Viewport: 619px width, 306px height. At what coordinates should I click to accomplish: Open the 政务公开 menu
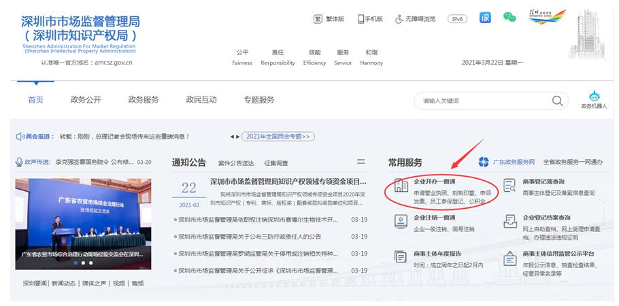pos(86,100)
